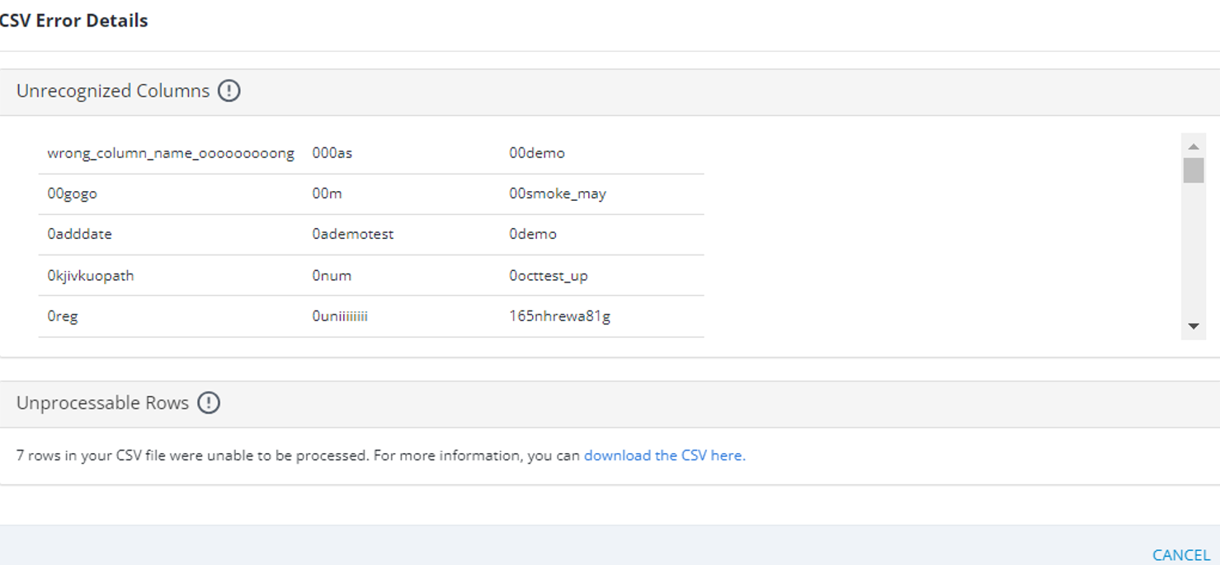Image resolution: width=1220 pixels, height=565 pixels.
Task: Click the Unrecognized Columns section header
Action: click(113, 91)
